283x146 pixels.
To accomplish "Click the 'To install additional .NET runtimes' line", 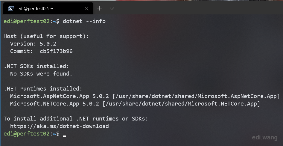I will (x=76, y=119).
